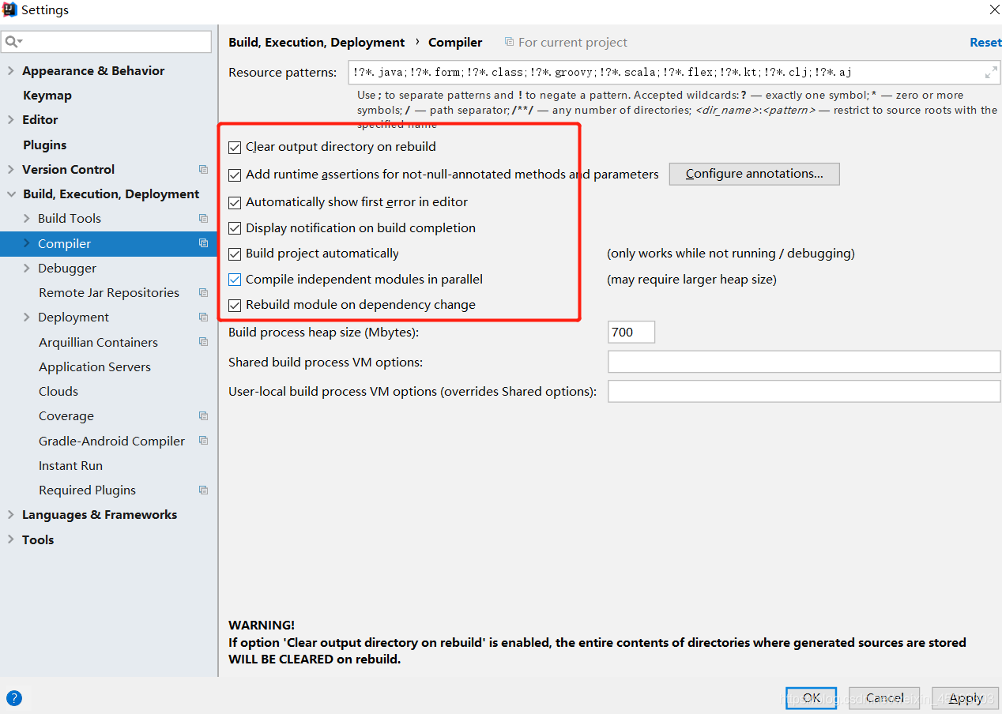Click the IntelliJ logo in title bar
Screen dimensions: 1002x714
[9, 9]
